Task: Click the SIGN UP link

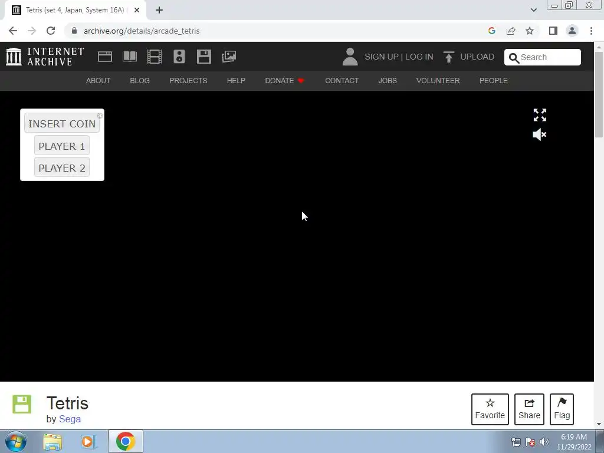Action: click(x=382, y=57)
